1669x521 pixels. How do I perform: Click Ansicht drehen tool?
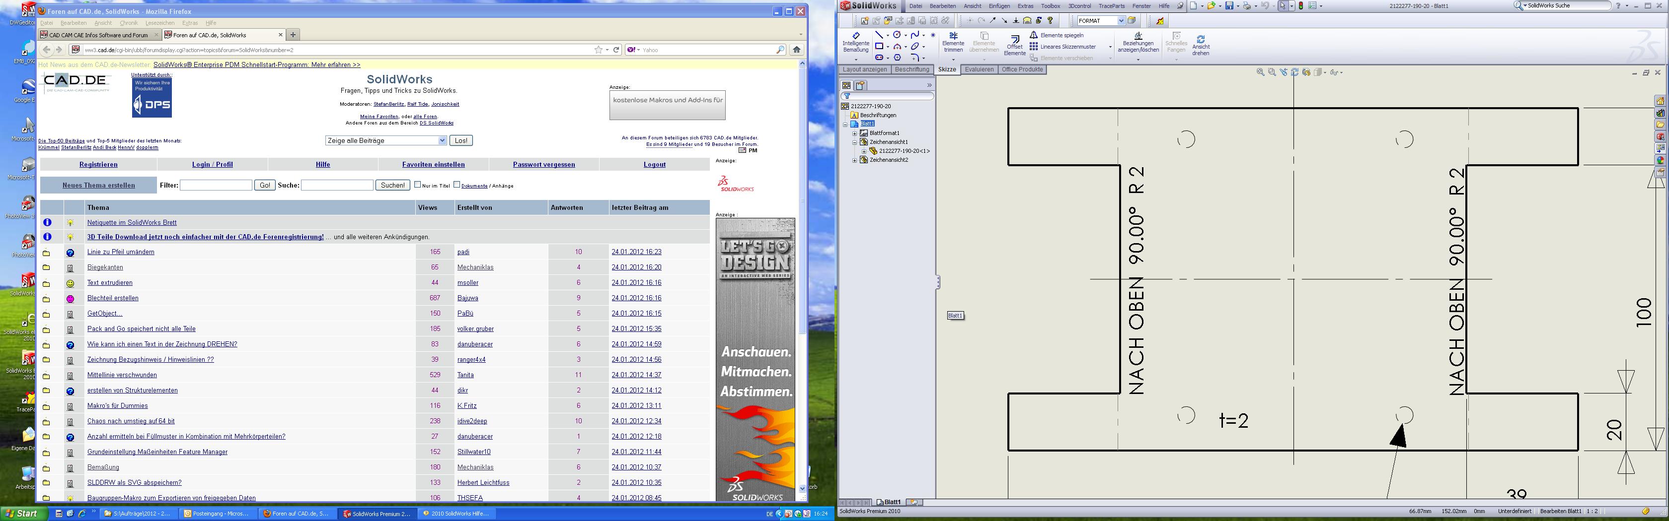click(1201, 45)
